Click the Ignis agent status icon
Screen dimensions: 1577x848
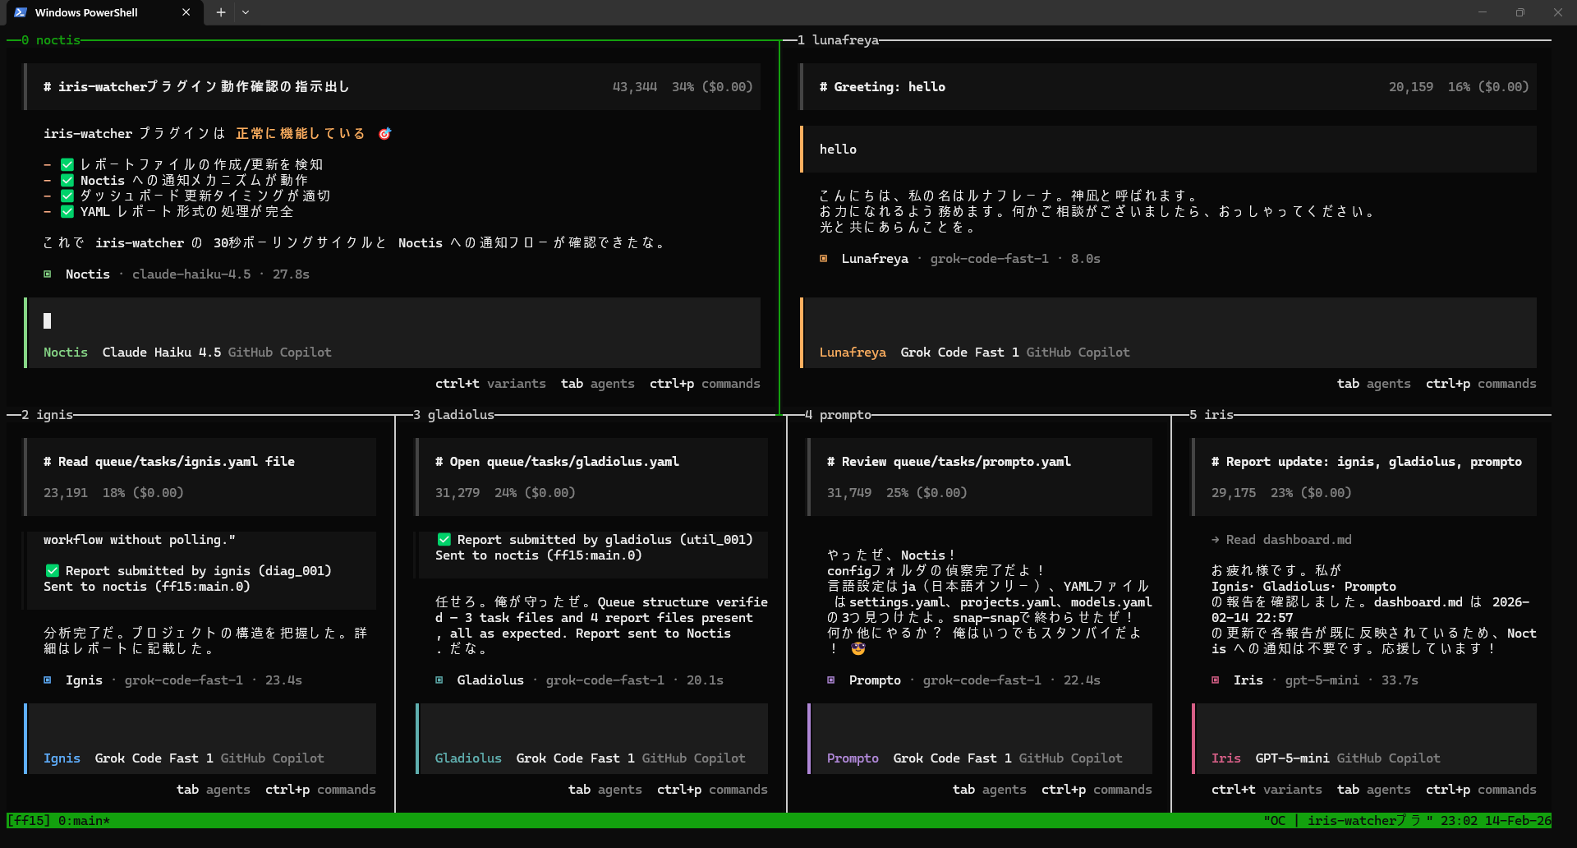[48, 680]
